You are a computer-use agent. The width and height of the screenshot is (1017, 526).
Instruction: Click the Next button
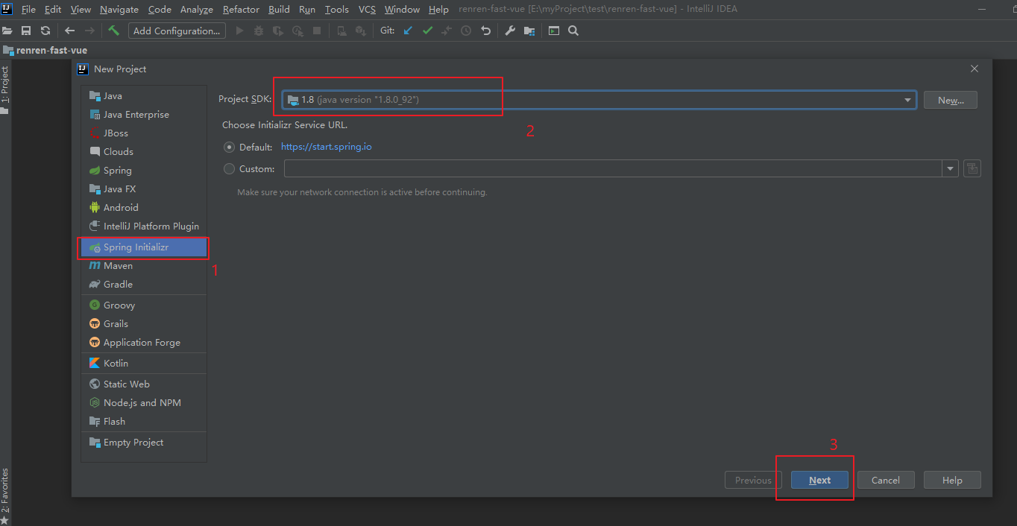point(819,481)
